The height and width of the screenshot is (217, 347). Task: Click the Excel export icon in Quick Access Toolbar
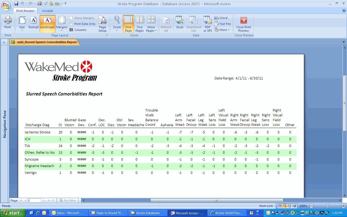click(57, 4)
